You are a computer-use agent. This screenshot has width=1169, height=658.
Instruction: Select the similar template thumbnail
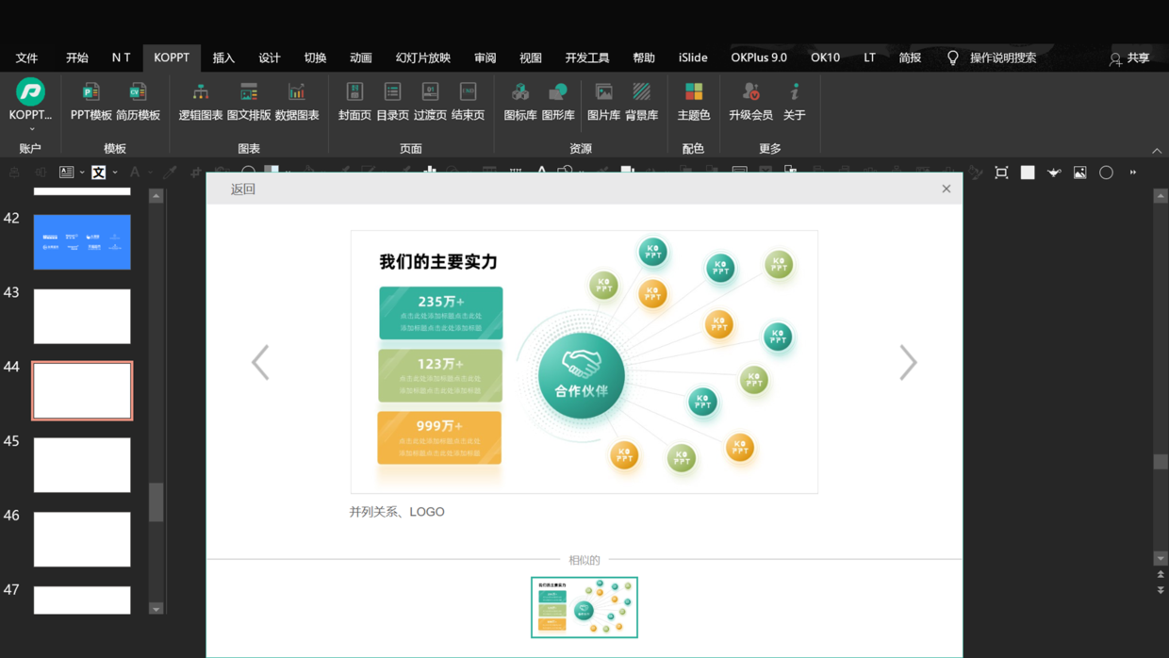click(584, 607)
